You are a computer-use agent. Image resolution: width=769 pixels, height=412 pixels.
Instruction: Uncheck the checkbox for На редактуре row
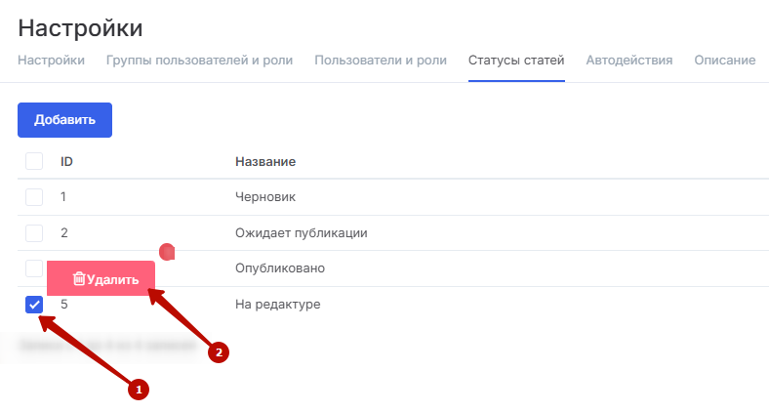[x=34, y=305]
